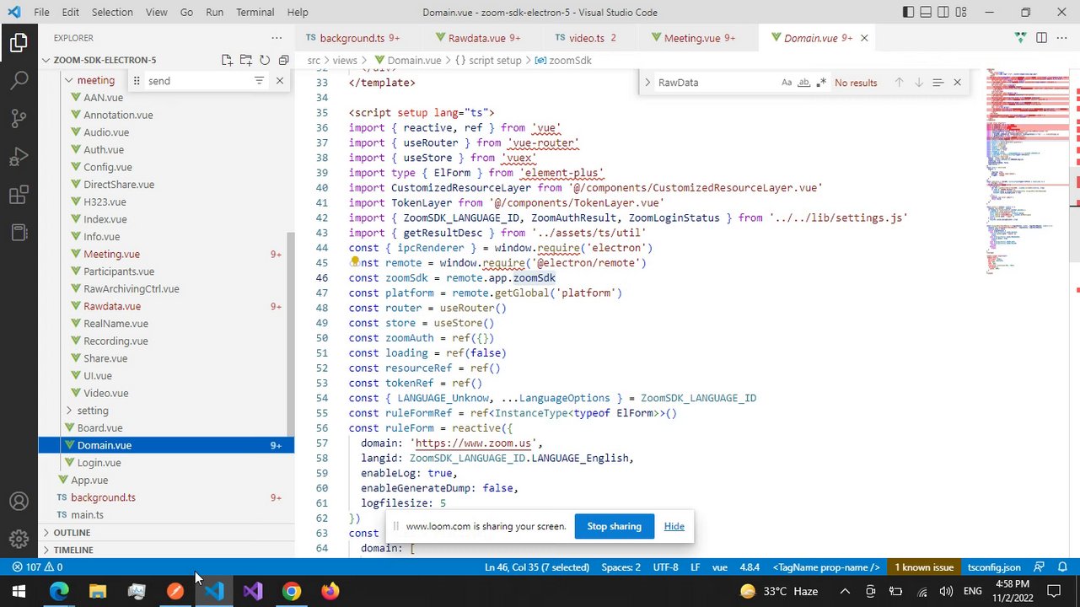Screen dimensions: 1080x607
Task: Open Google Chrome from the taskbar
Action: [291, 591]
